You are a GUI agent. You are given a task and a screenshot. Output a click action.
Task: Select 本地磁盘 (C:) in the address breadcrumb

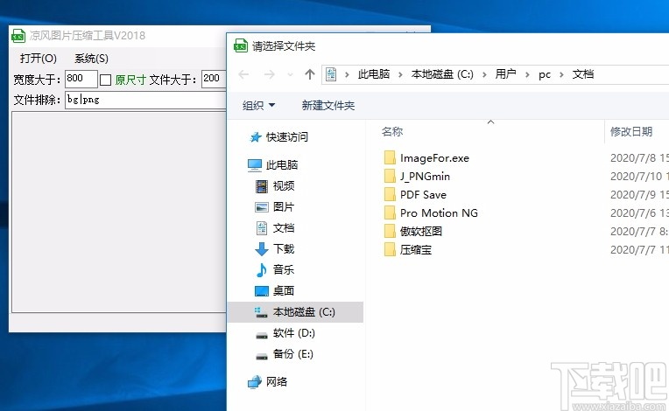pyautogui.click(x=442, y=74)
